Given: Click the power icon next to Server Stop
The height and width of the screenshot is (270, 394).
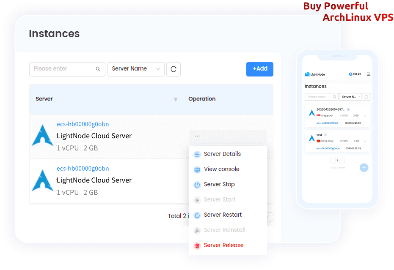Looking at the screenshot, I should [197, 184].
